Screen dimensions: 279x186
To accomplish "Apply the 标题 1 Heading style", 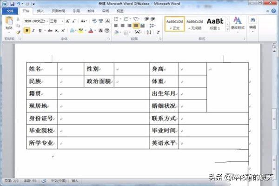I will tap(215, 24).
